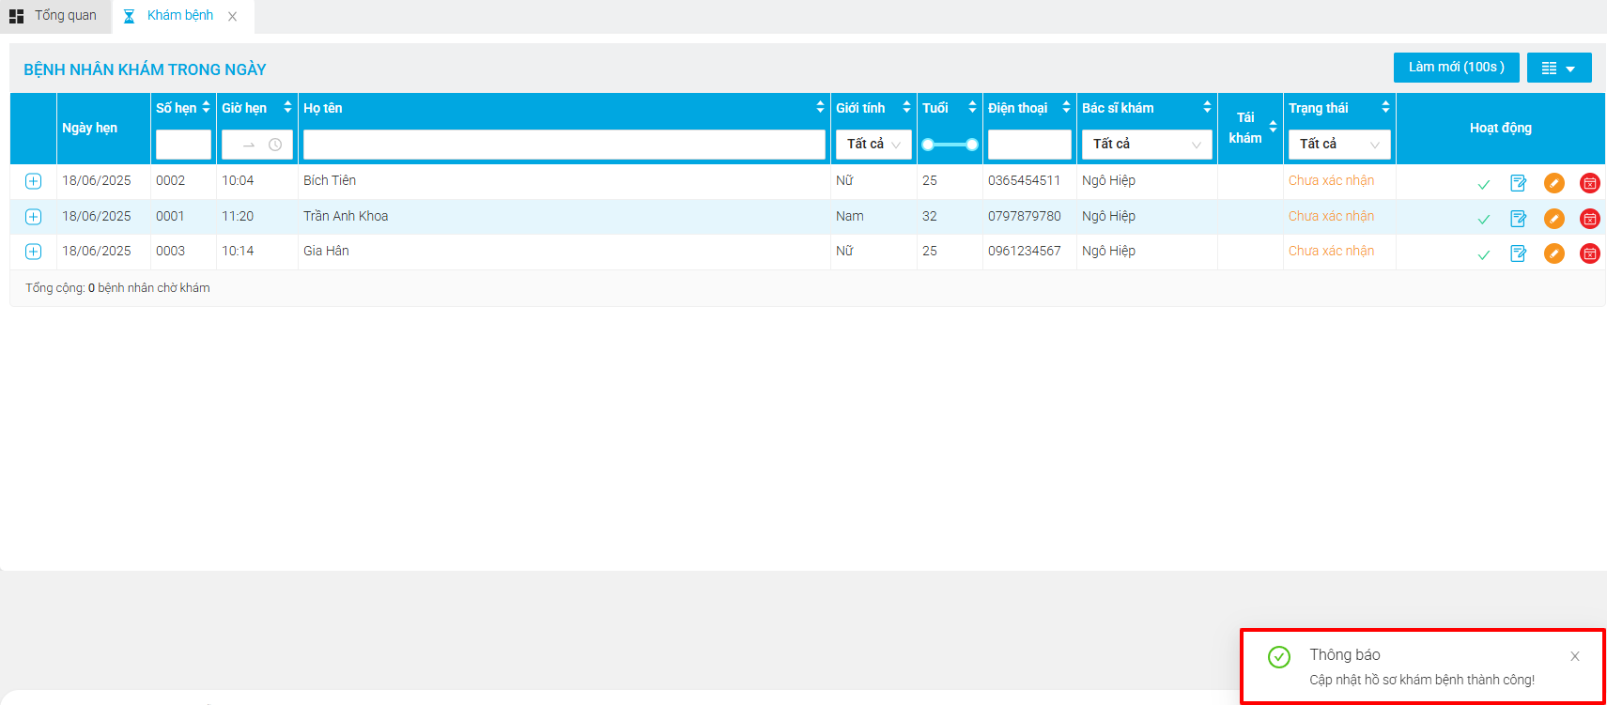Expand row details for Gia Hân
This screenshot has width=1607, height=705.
33,252
